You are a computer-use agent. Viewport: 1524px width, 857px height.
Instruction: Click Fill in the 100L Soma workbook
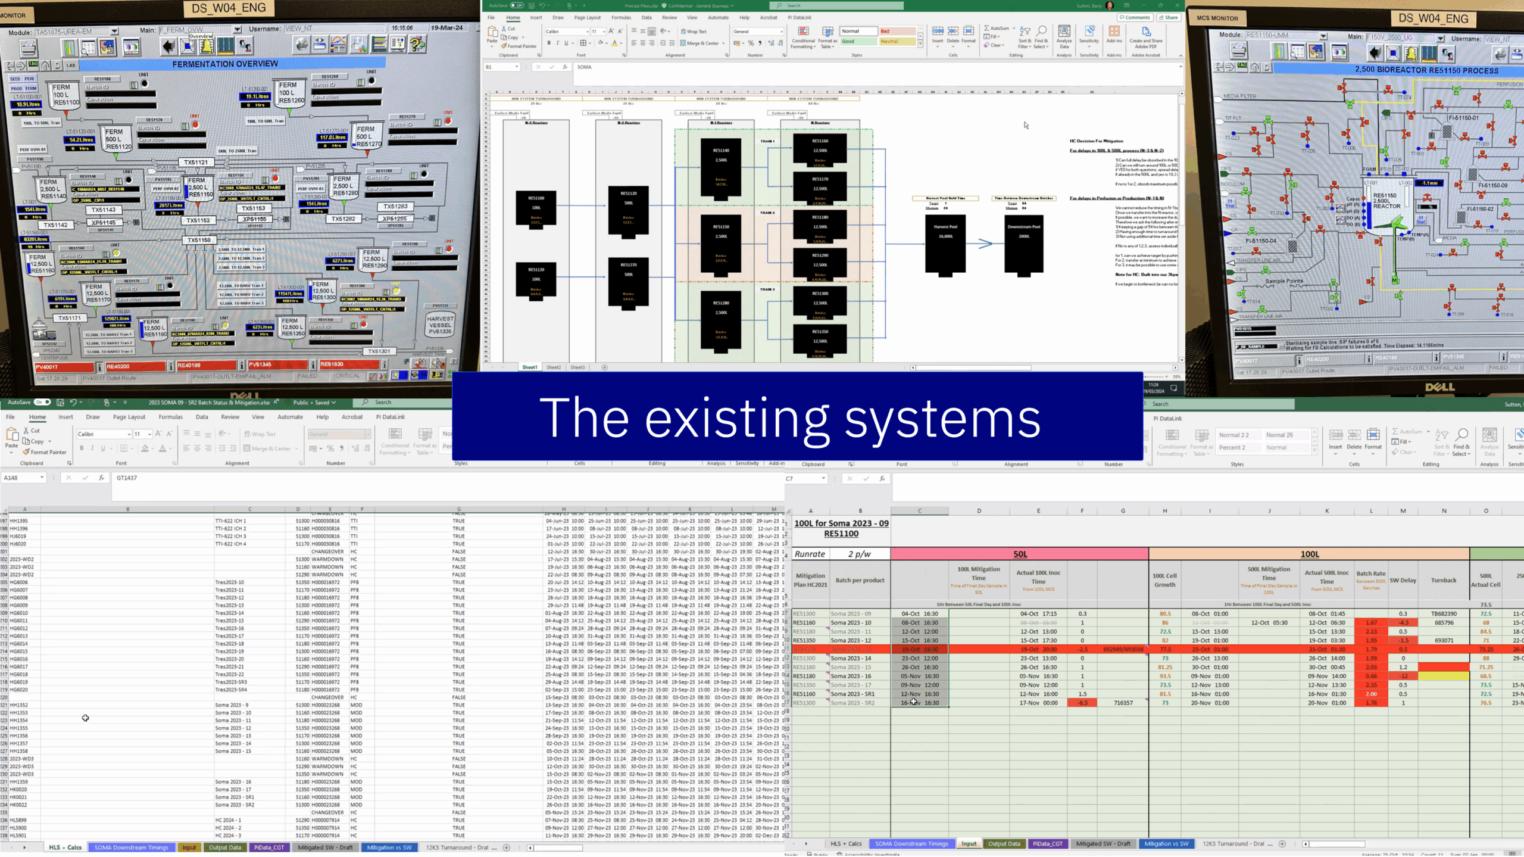point(1402,441)
